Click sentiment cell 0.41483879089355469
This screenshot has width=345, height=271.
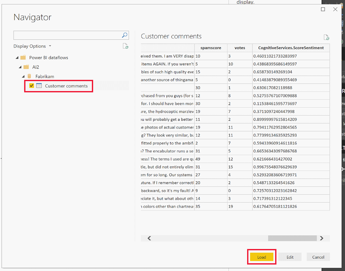tap(291, 80)
